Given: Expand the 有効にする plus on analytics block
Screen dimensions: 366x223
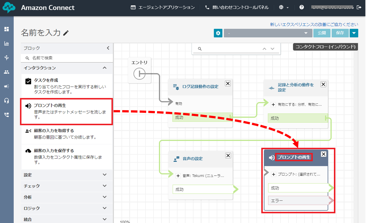Looking at the screenshot, I should coord(273,105).
